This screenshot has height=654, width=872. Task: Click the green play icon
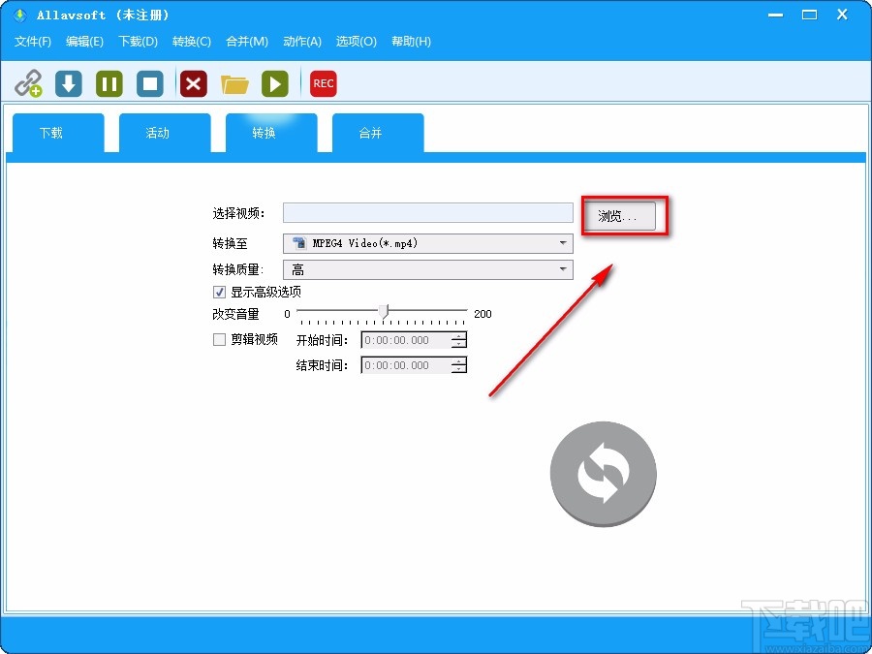pyautogui.click(x=275, y=83)
